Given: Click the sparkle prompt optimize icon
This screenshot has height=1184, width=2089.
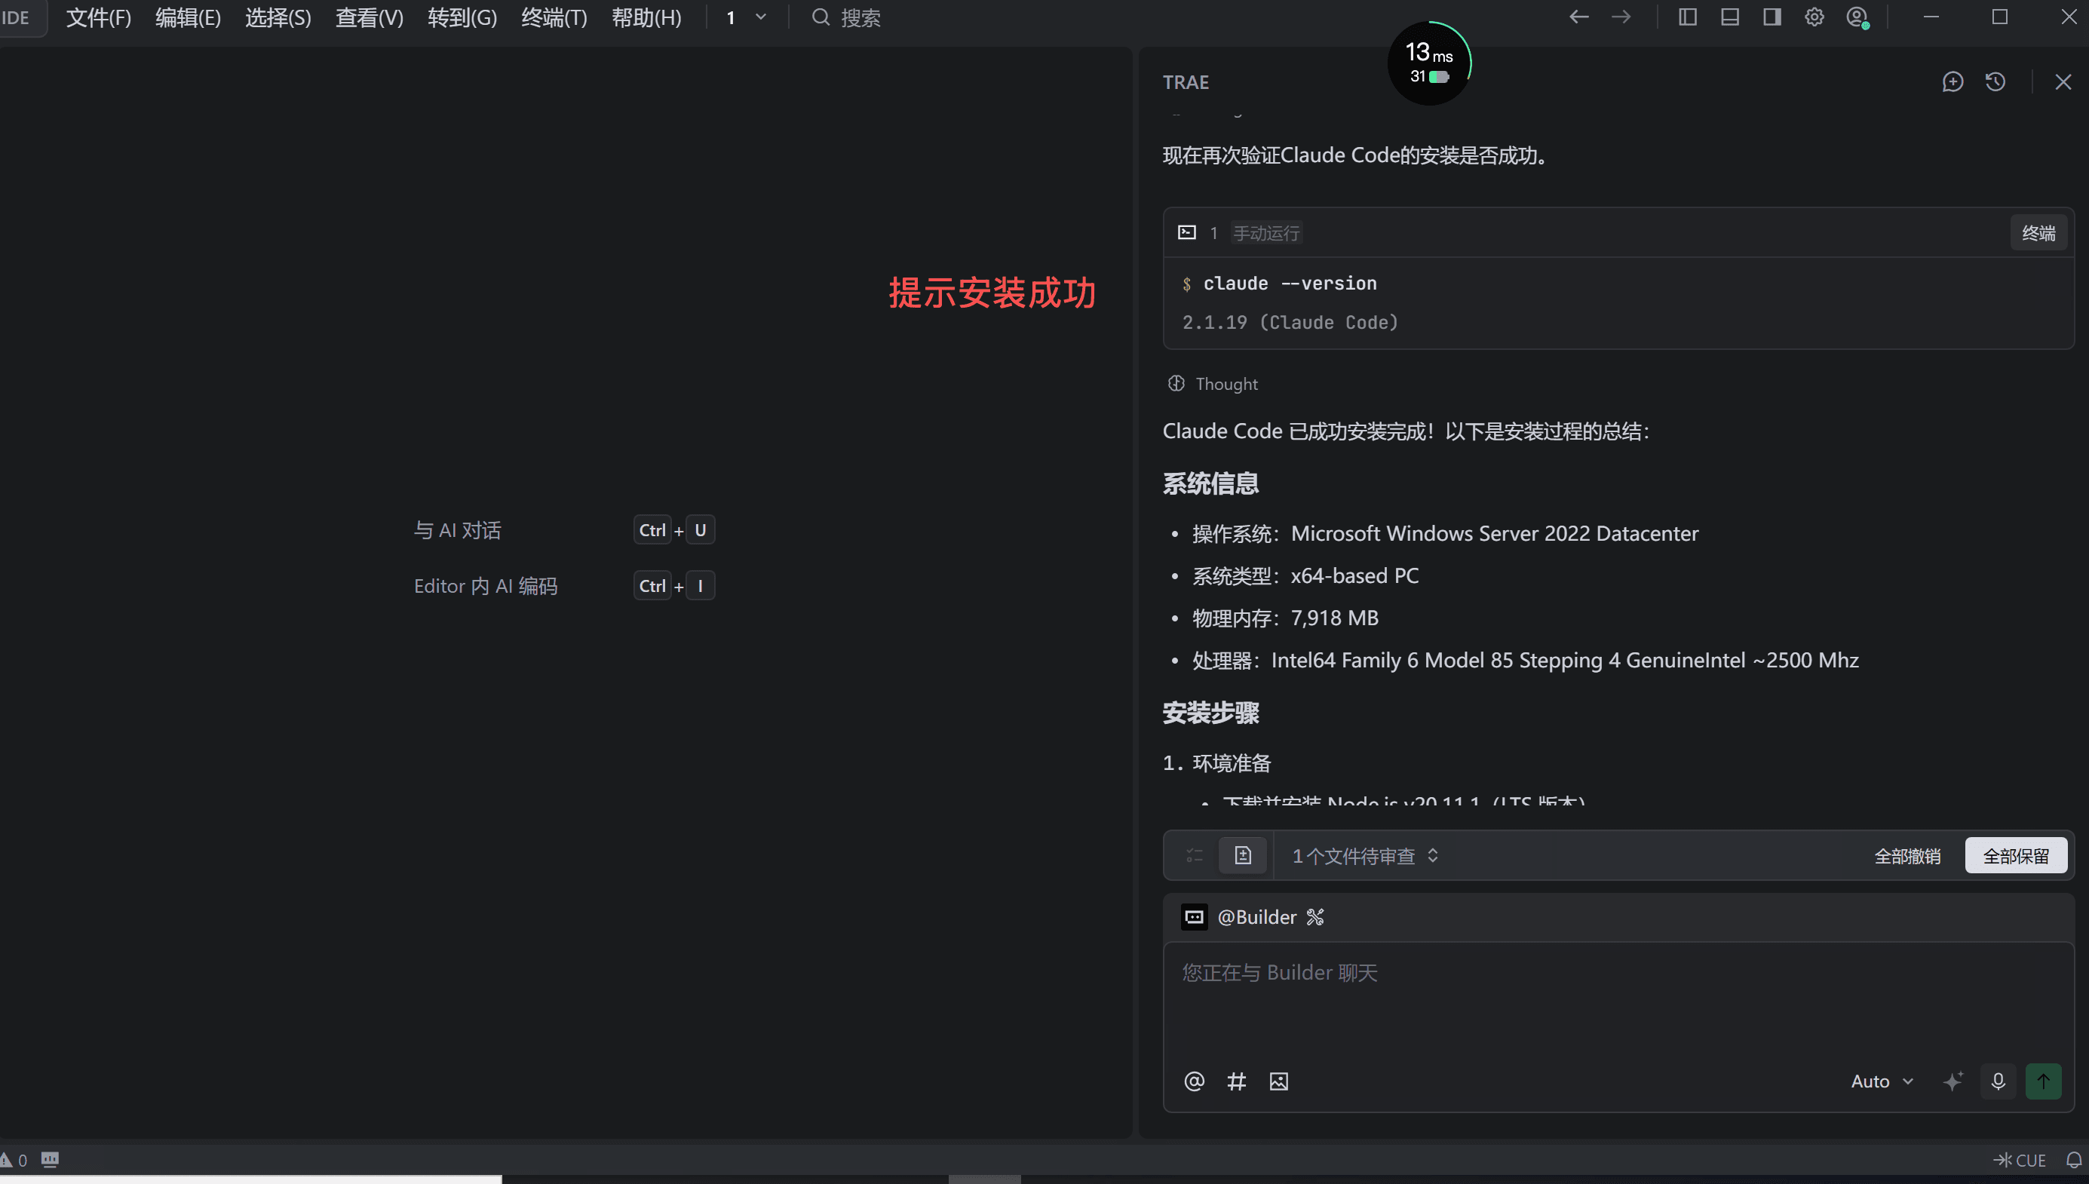Looking at the screenshot, I should [x=1953, y=1081].
